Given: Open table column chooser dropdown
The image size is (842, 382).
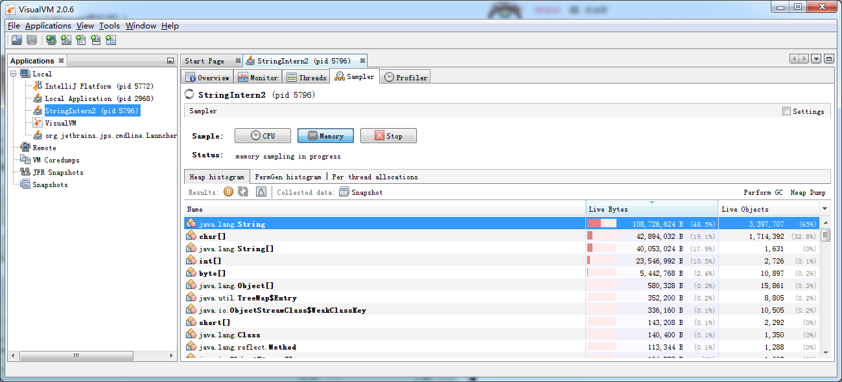Looking at the screenshot, I should pos(824,209).
